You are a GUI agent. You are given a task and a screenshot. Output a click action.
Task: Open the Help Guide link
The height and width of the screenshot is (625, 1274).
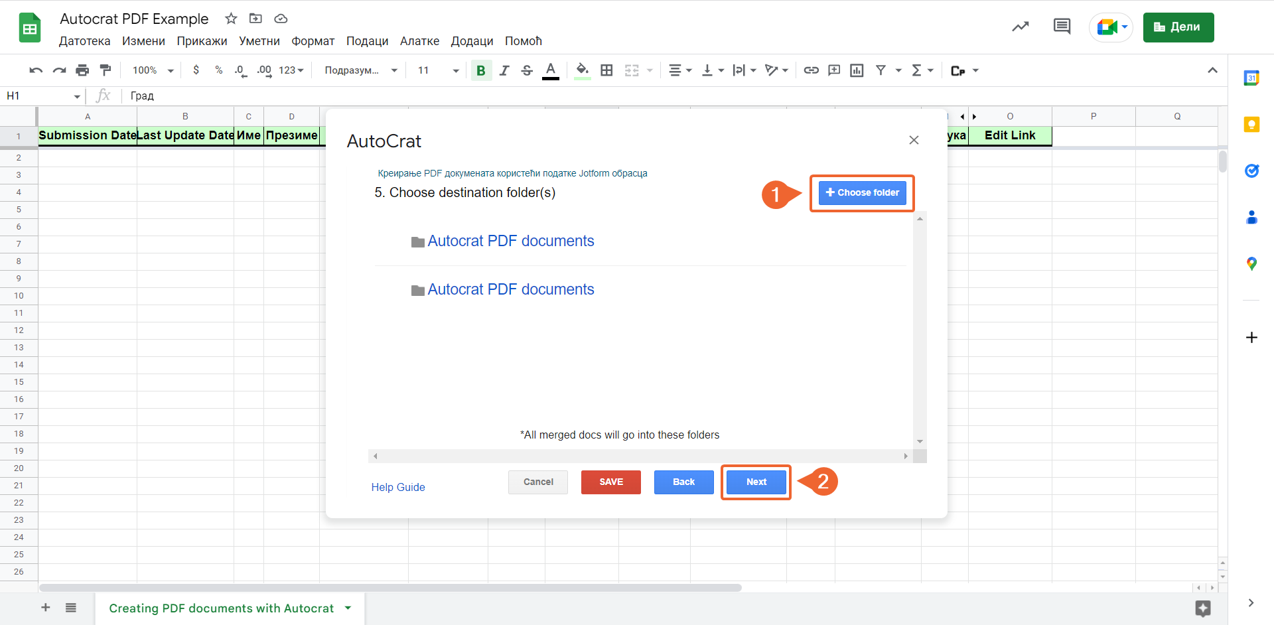[398, 487]
